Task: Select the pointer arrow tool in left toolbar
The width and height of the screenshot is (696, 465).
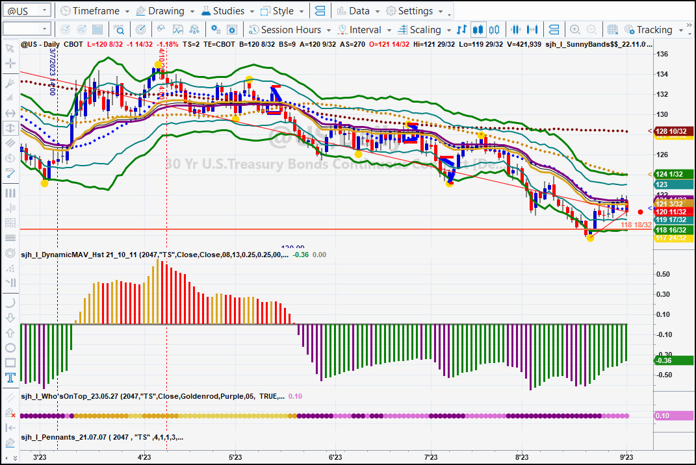Action: click(10, 48)
